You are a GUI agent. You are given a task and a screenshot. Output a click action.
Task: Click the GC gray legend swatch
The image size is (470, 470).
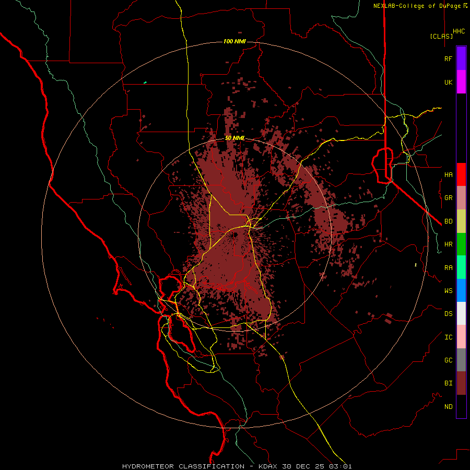click(461, 360)
